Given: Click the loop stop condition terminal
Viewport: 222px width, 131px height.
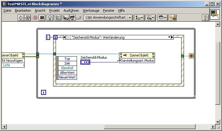Looking at the screenshot, I should [x=191, y=56].
